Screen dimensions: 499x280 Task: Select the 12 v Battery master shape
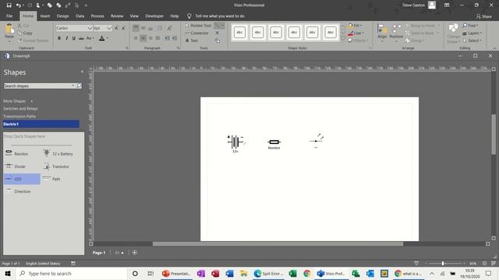58,154
